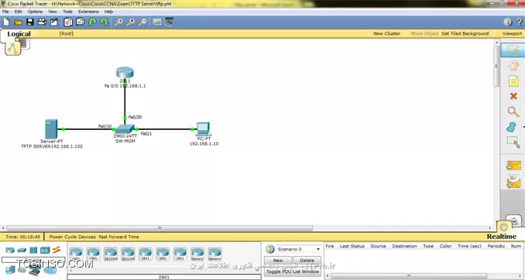Choose the Wireless Devices category
This screenshot has height=280, width=525.
point(45,250)
